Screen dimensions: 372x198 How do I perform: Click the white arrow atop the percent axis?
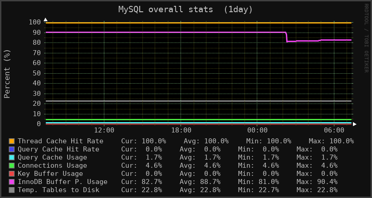[45, 19]
